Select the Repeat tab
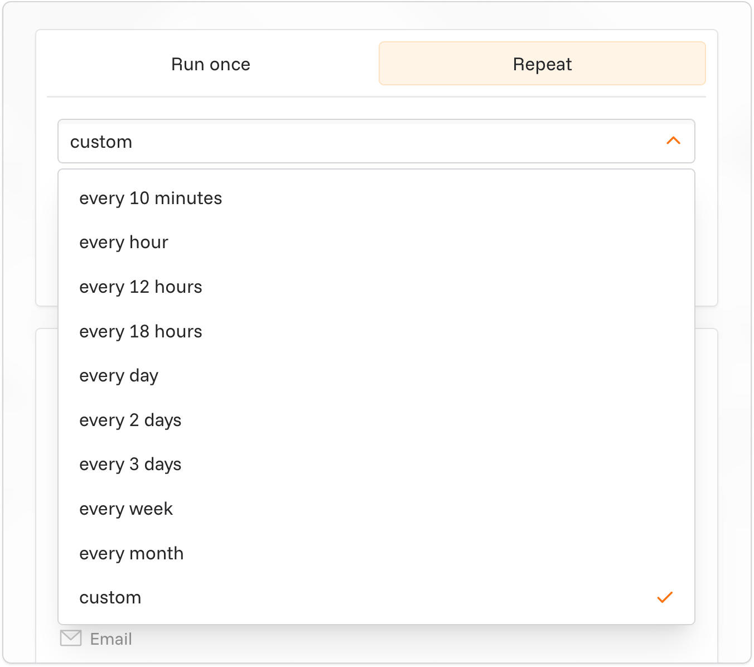The width and height of the screenshot is (754, 667). coord(542,64)
